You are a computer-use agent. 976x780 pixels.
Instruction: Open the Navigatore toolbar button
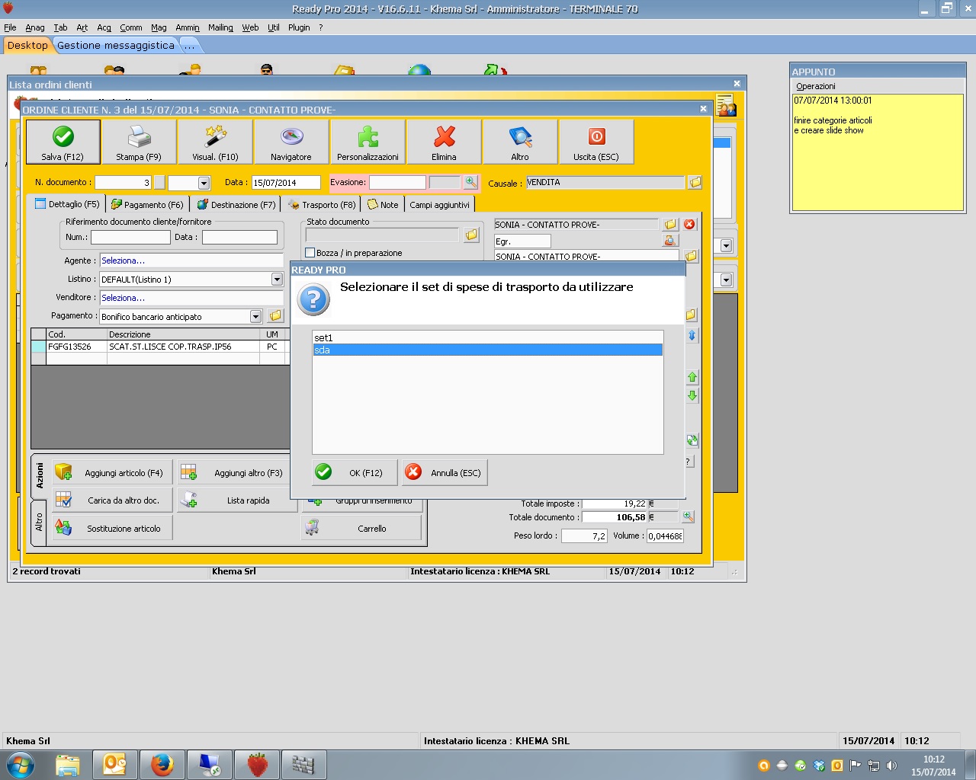click(x=291, y=142)
